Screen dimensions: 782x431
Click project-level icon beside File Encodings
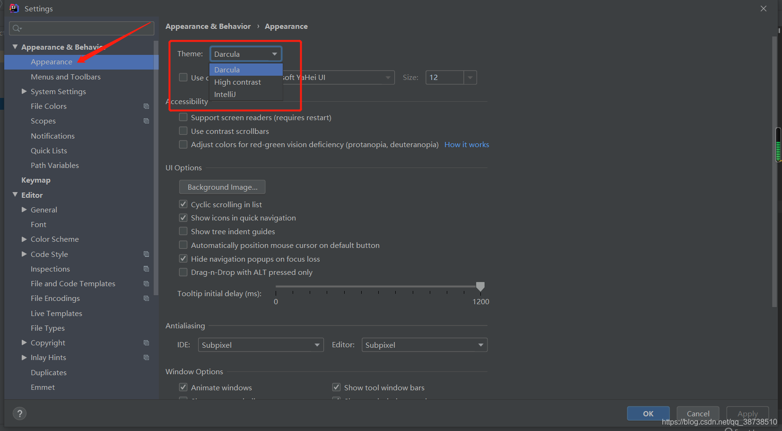147,299
